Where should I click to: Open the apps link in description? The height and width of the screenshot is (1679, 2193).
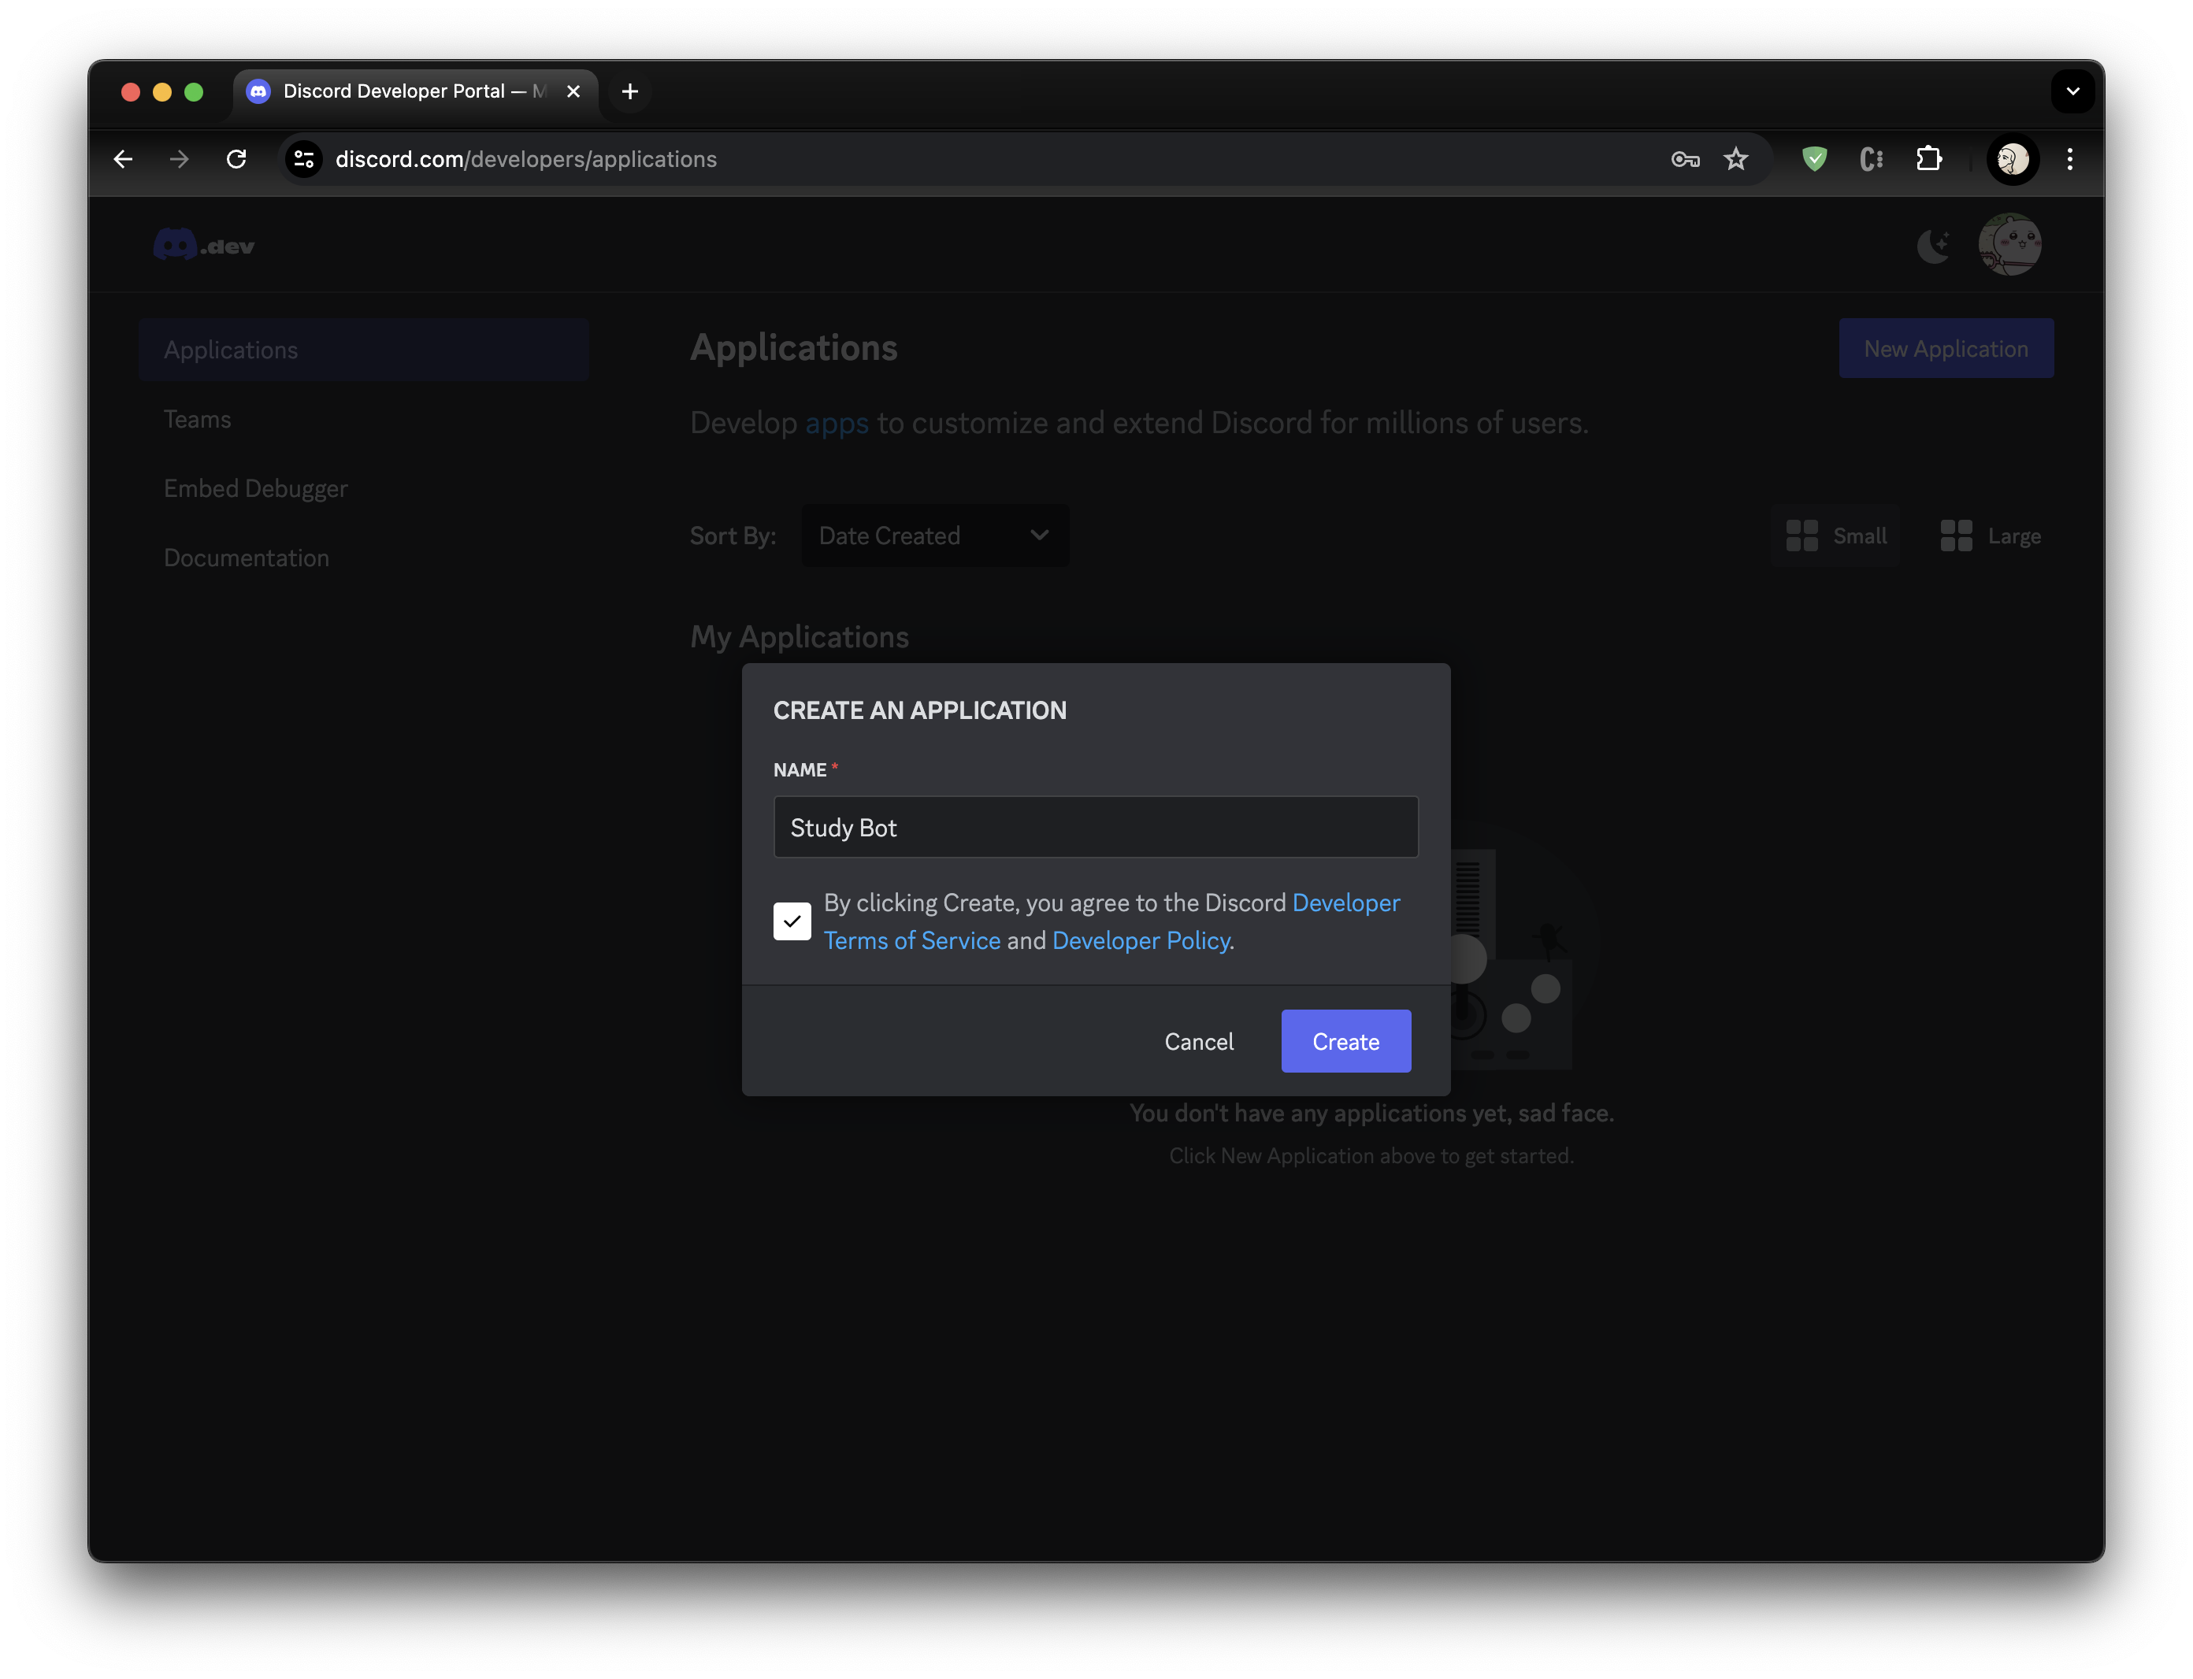[837, 424]
